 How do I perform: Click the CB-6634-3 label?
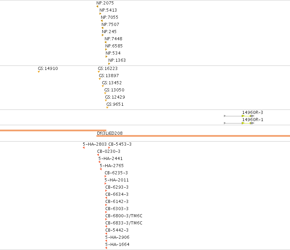click(117, 194)
